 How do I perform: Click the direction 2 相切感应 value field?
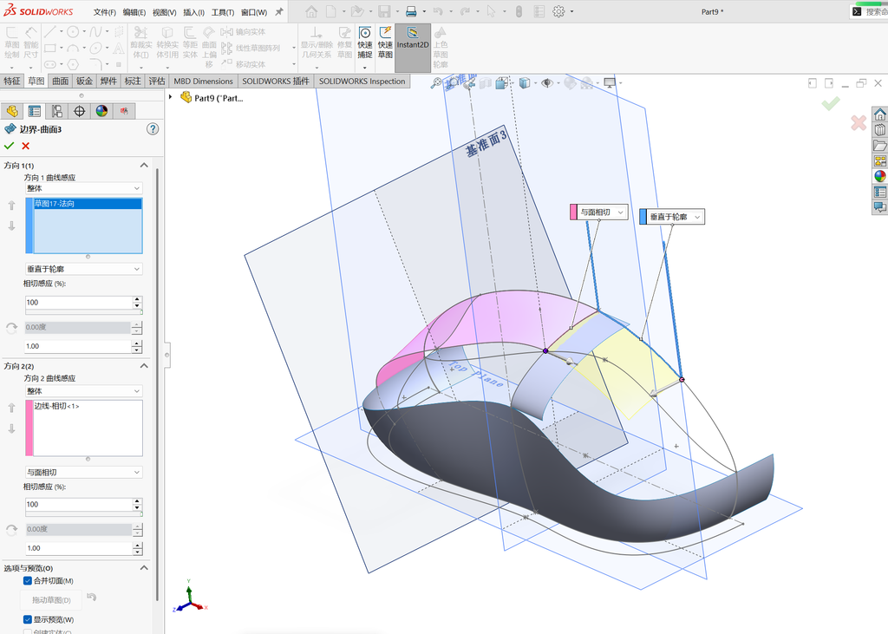pos(79,504)
